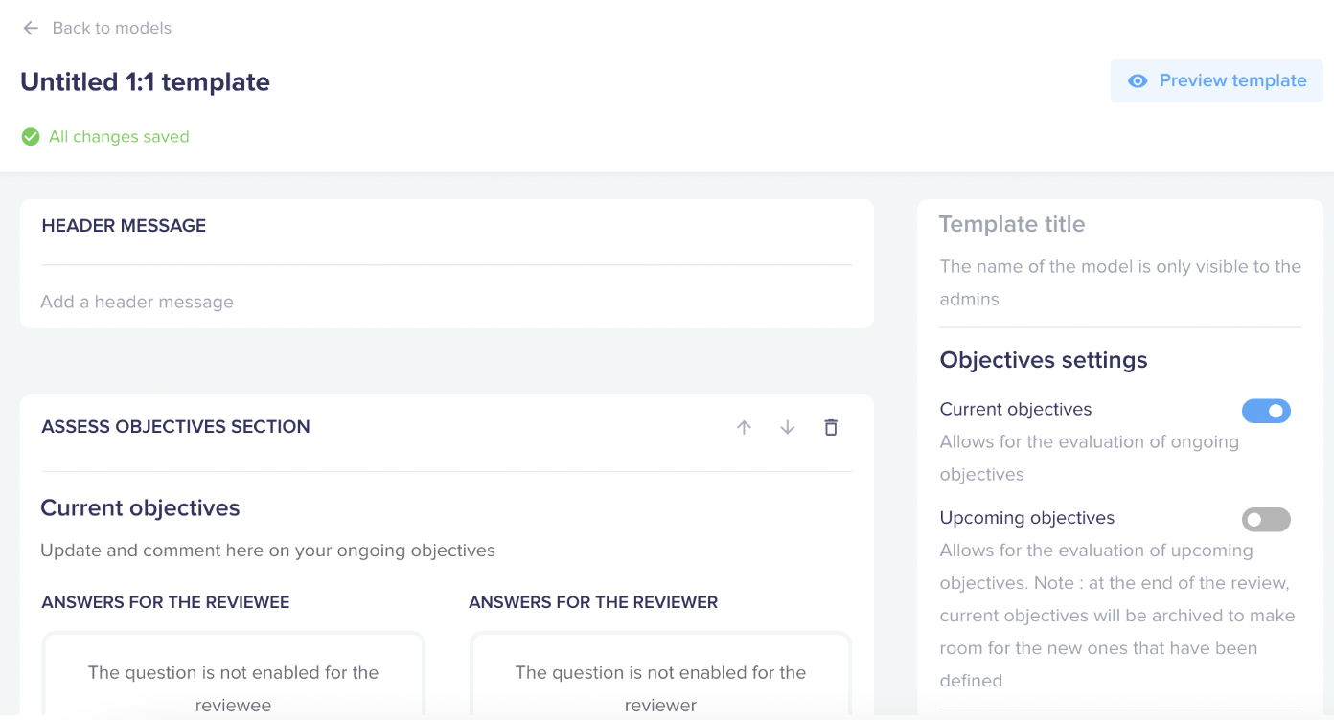Delete the Assess Objectives section

pyautogui.click(x=831, y=428)
